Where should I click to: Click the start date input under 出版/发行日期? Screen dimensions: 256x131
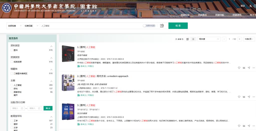pos(17,108)
